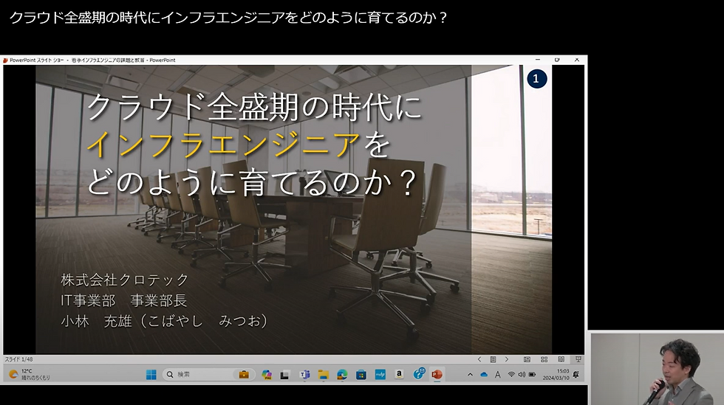Open the clock showing 15:03
Image resolution: width=724 pixels, height=405 pixels.
556,375
